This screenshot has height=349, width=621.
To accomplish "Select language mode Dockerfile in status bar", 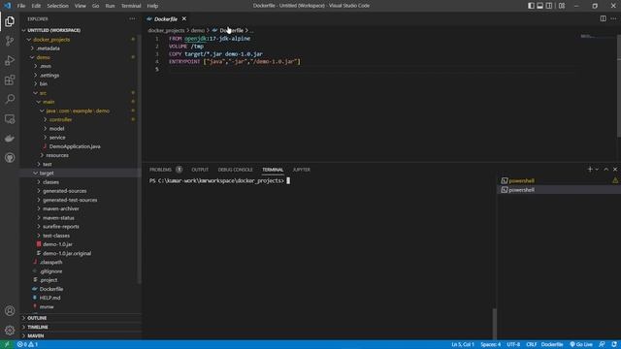I will pyautogui.click(x=552, y=344).
